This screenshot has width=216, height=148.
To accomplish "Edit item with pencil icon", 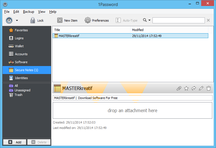I will tap(201, 88).
